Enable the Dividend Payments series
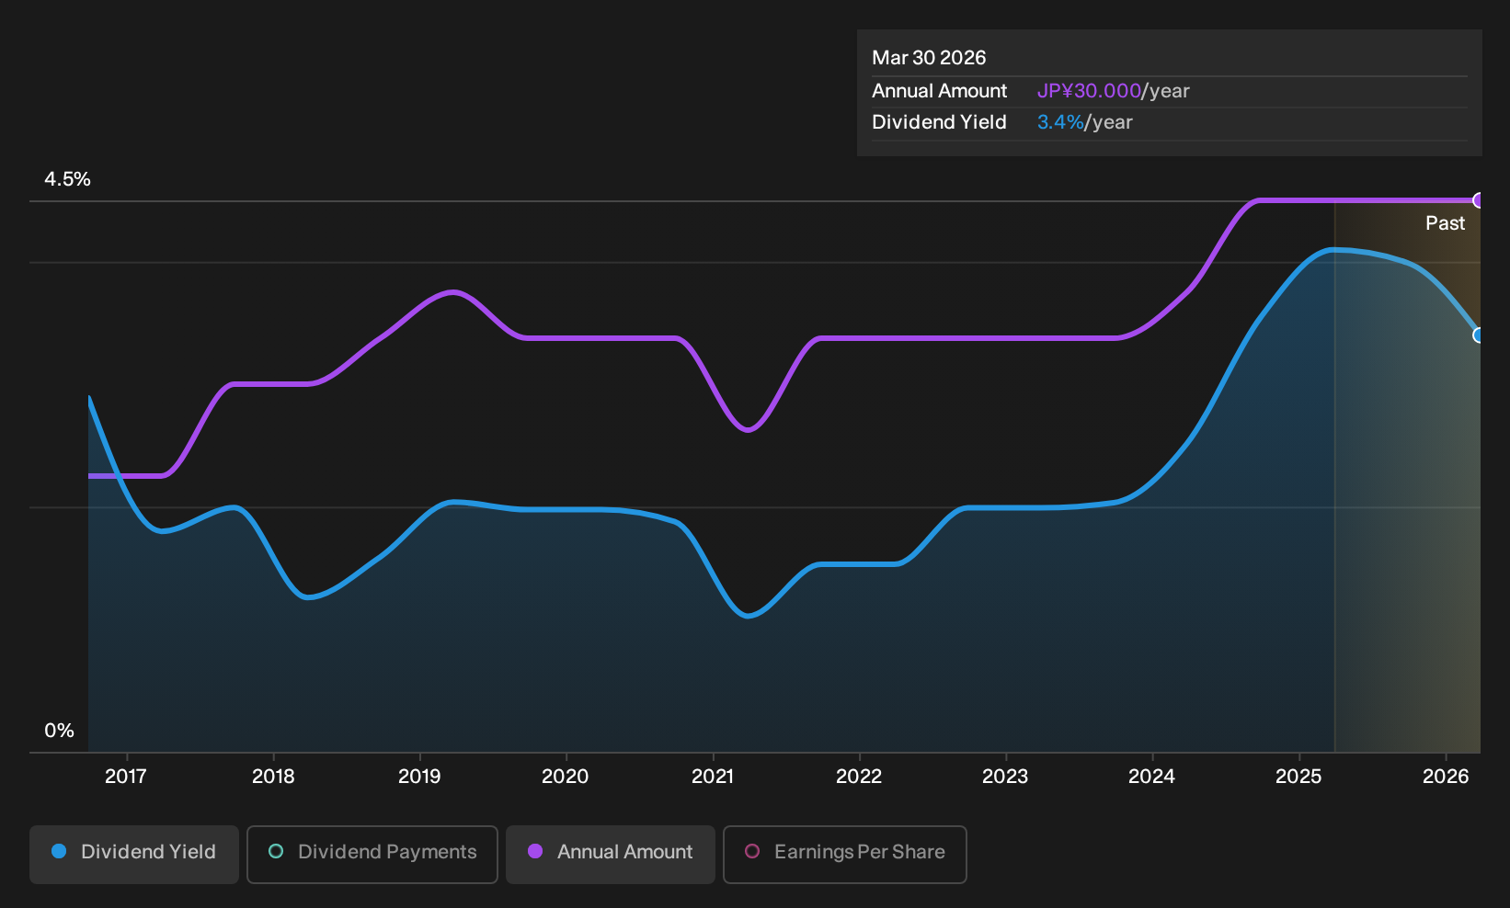 [372, 855]
